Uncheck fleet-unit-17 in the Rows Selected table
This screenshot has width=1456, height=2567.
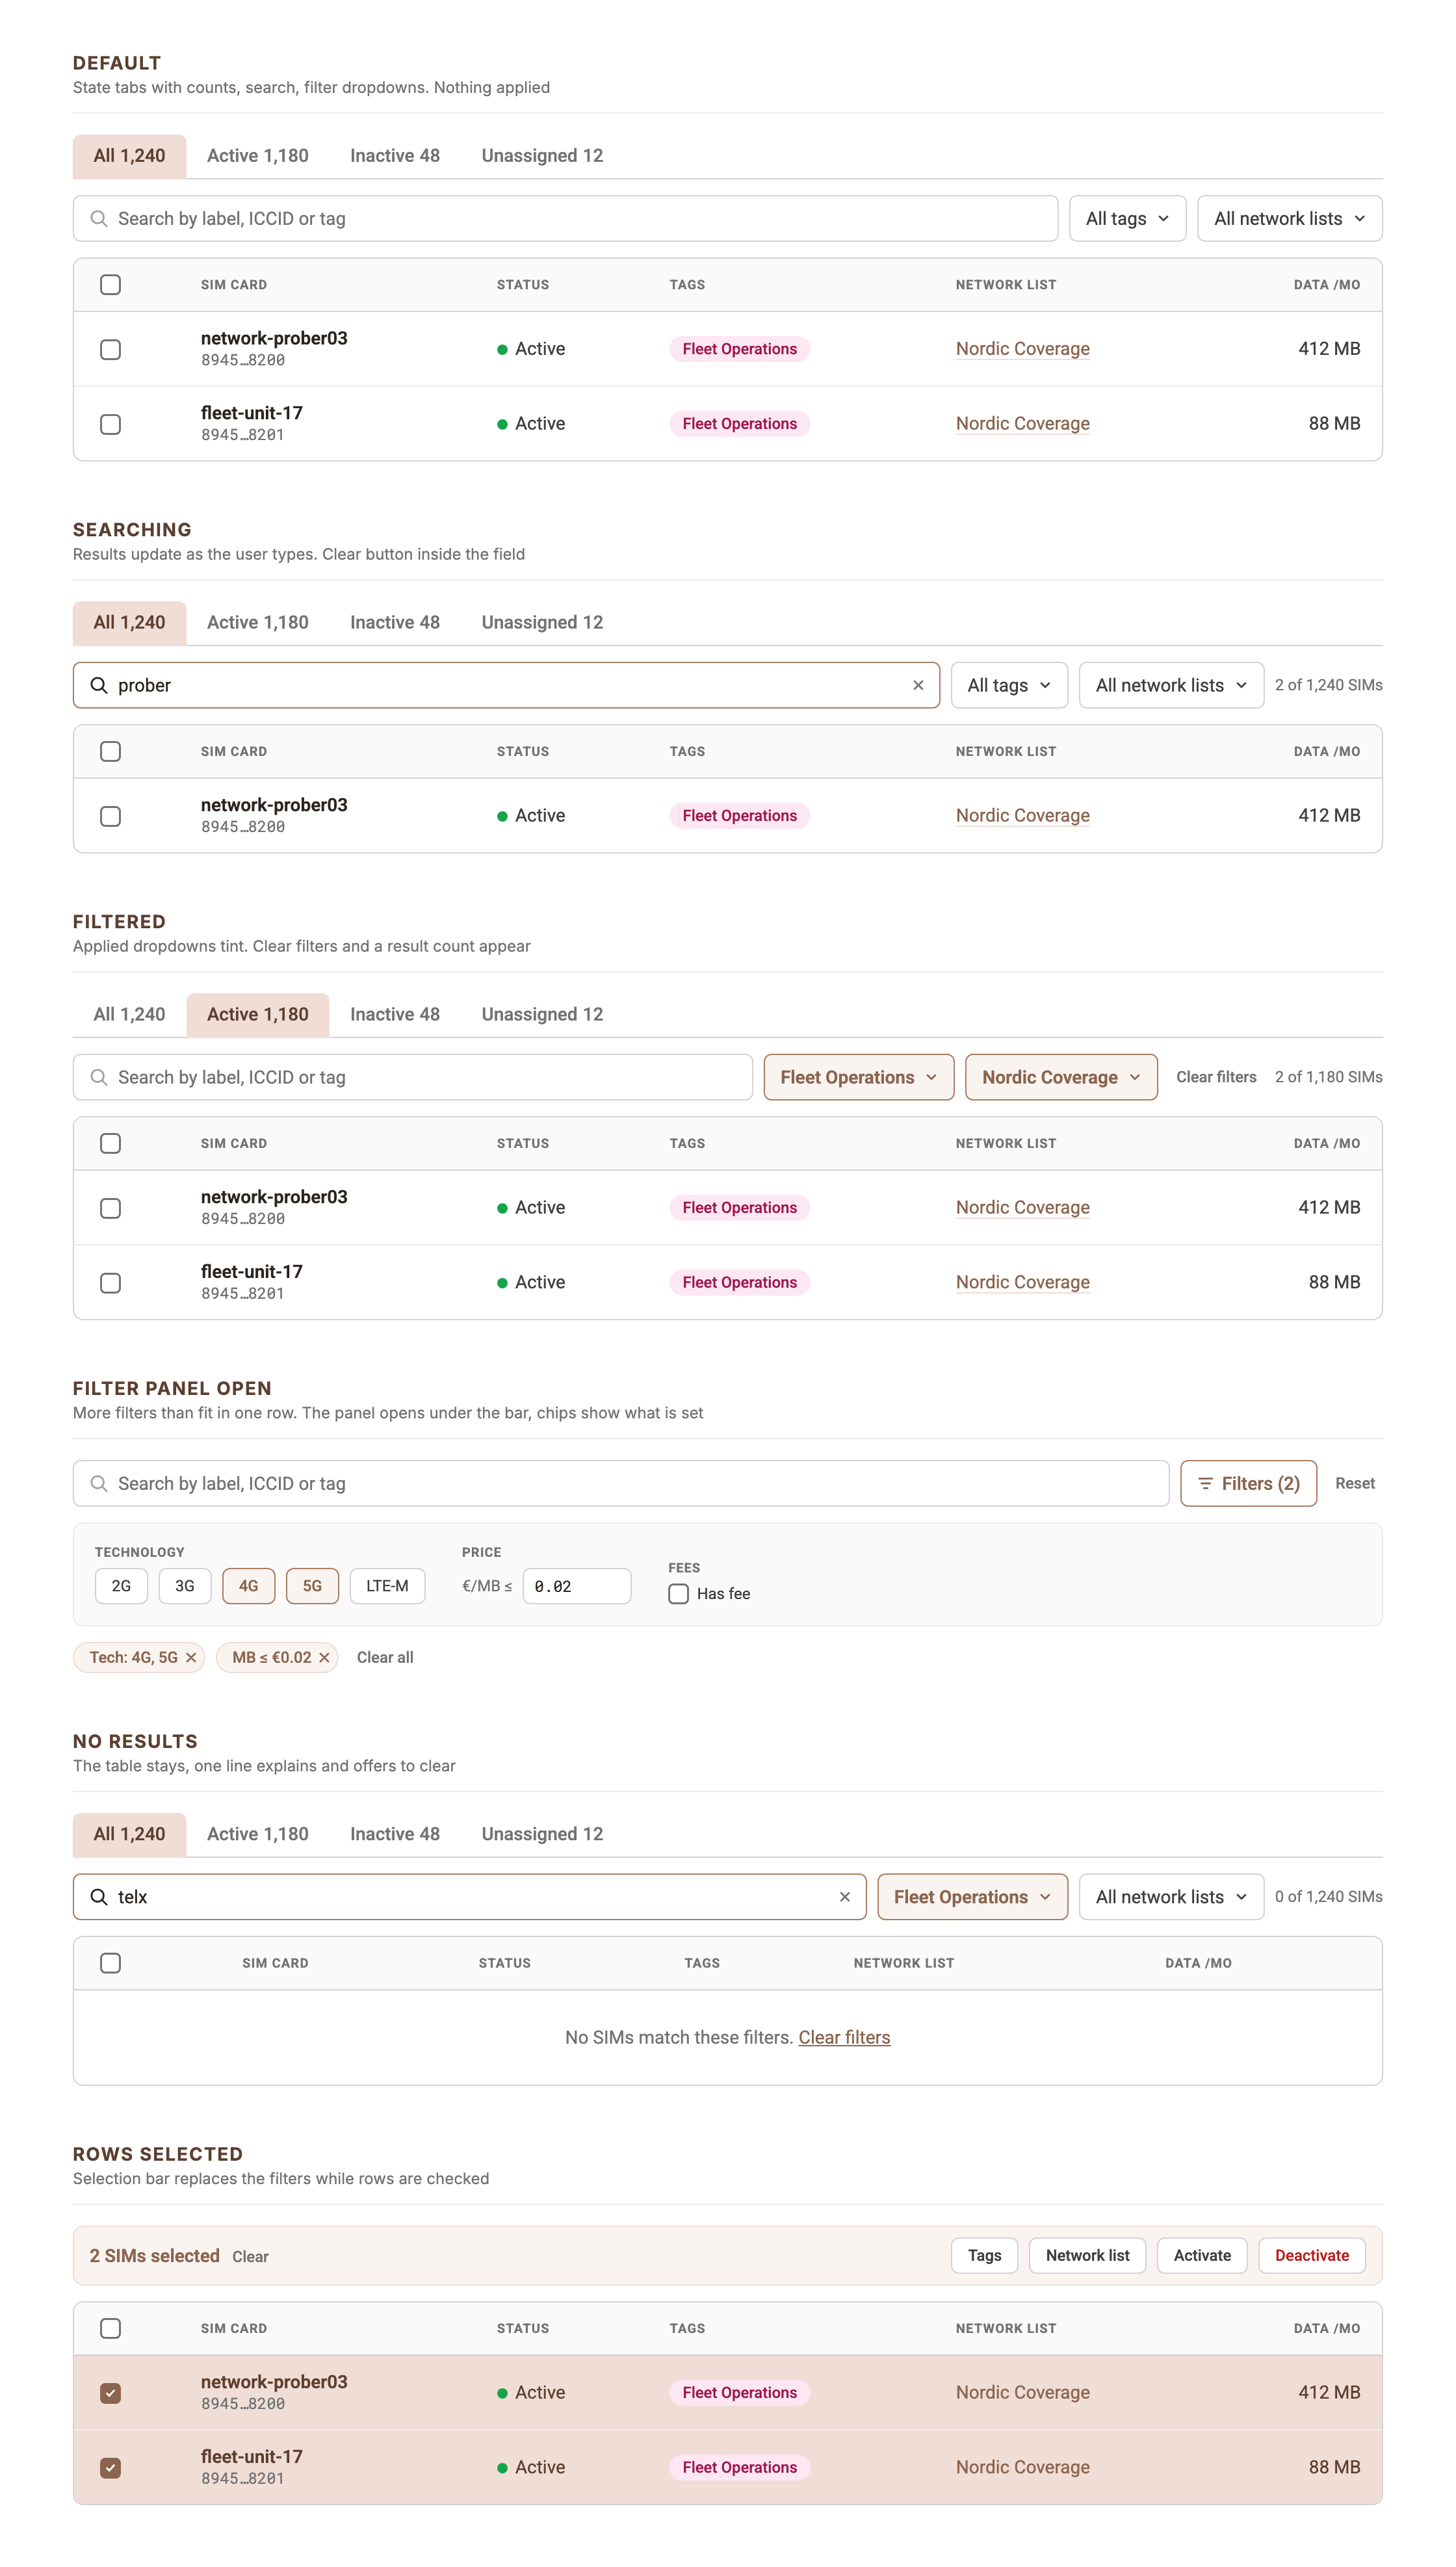(111, 2468)
